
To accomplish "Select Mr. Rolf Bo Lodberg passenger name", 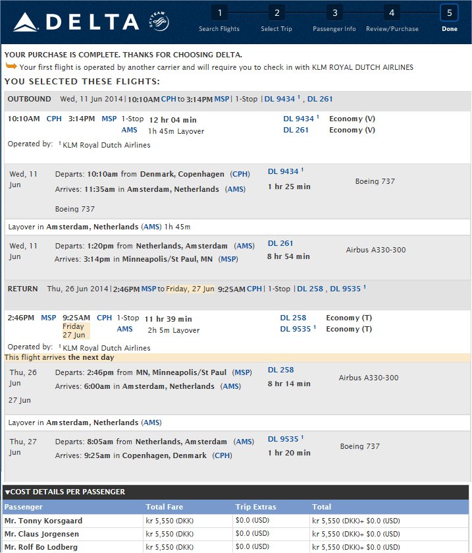I will (41, 547).
